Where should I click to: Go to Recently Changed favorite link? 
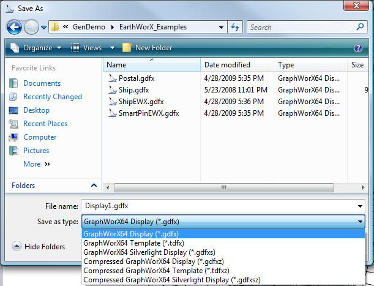tap(52, 97)
